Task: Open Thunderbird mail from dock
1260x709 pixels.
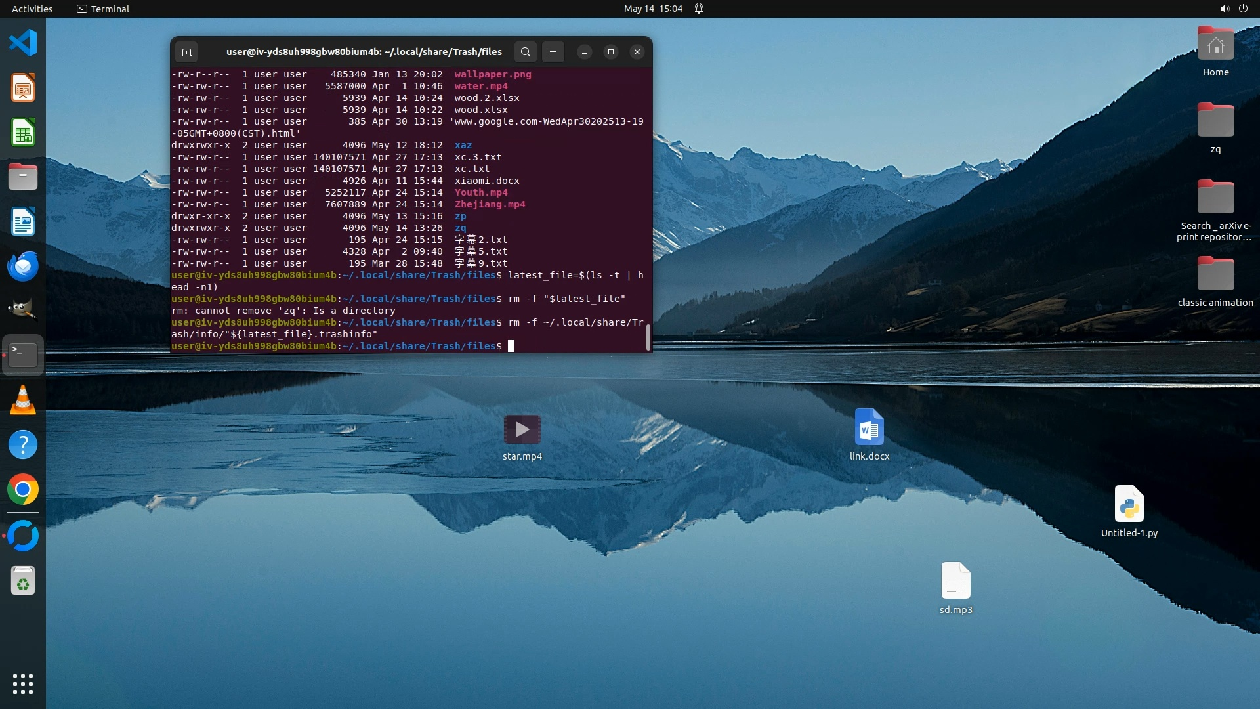Action: (x=23, y=267)
